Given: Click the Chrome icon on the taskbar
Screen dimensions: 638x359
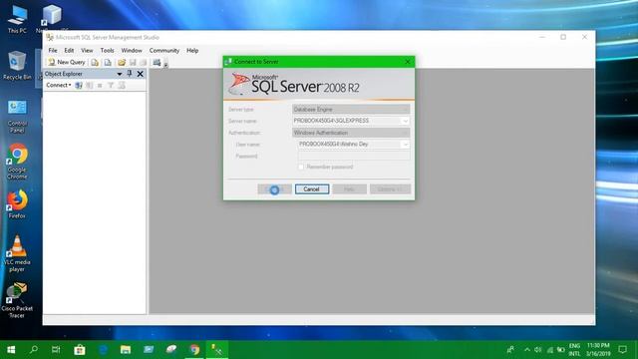Looking at the screenshot, I should pos(194,350).
